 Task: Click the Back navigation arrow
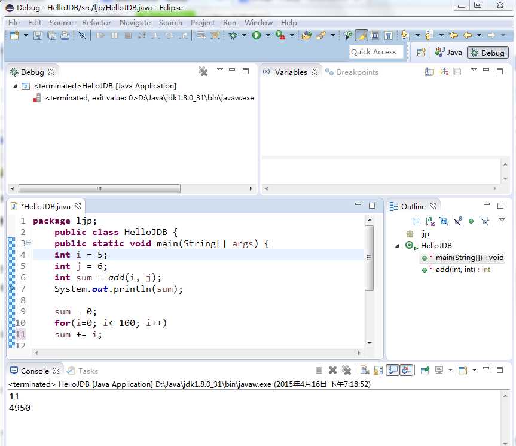point(468,35)
